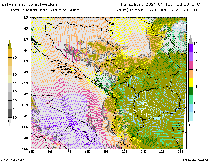This screenshot has height=162, width=214.
Task: Click the '43.5N' latitude axis label
Action: (25, 61)
